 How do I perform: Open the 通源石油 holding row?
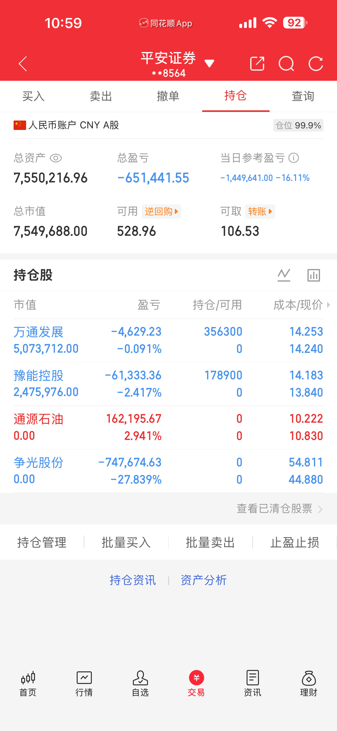tap(168, 427)
